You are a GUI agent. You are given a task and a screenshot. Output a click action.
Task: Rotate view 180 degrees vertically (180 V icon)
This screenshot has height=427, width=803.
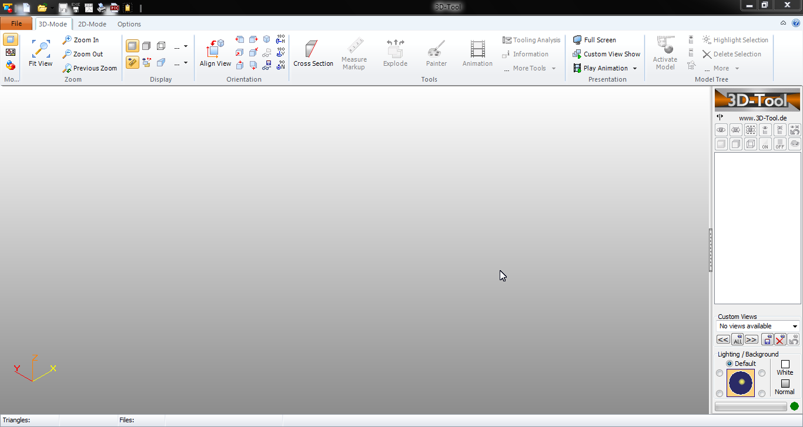tap(280, 52)
